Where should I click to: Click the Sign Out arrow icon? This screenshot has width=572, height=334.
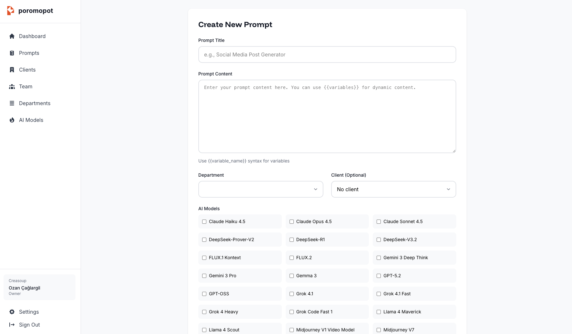pyautogui.click(x=12, y=325)
